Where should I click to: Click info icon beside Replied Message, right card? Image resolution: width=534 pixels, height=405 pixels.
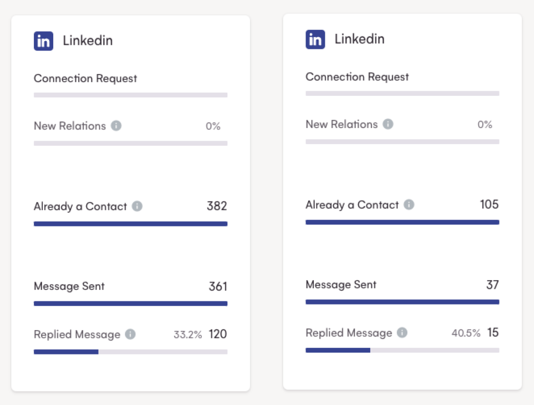[402, 333]
